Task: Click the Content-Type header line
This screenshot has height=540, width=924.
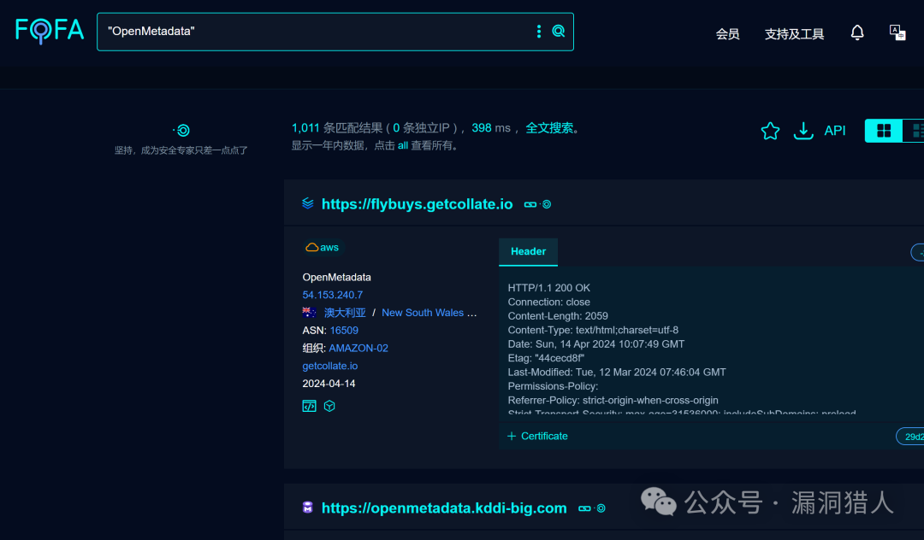Action: [593, 330]
